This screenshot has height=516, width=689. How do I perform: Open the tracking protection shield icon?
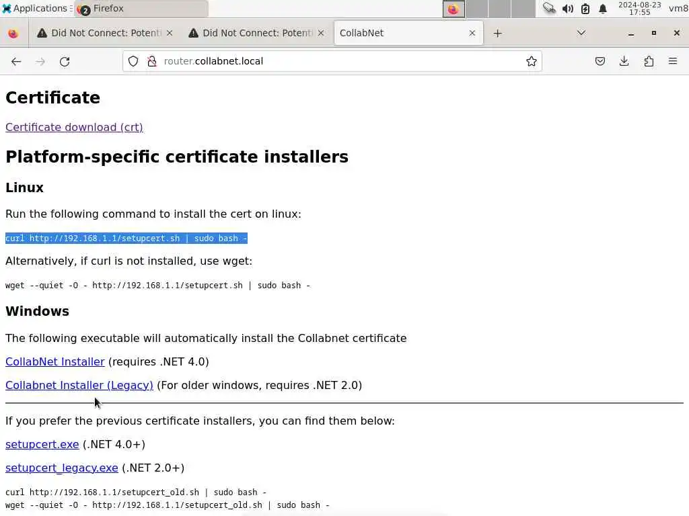pos(133,61)
